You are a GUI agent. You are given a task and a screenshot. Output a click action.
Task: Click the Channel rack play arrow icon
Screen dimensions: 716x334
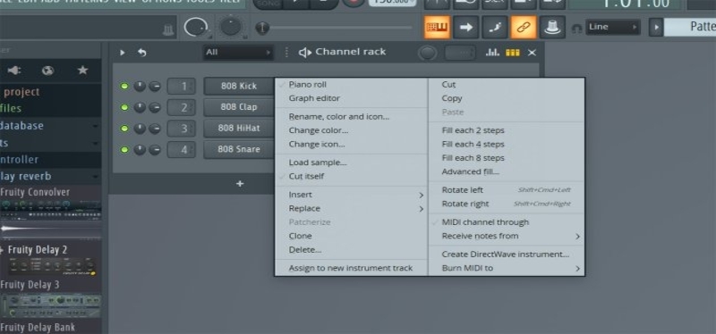[122, 53]
